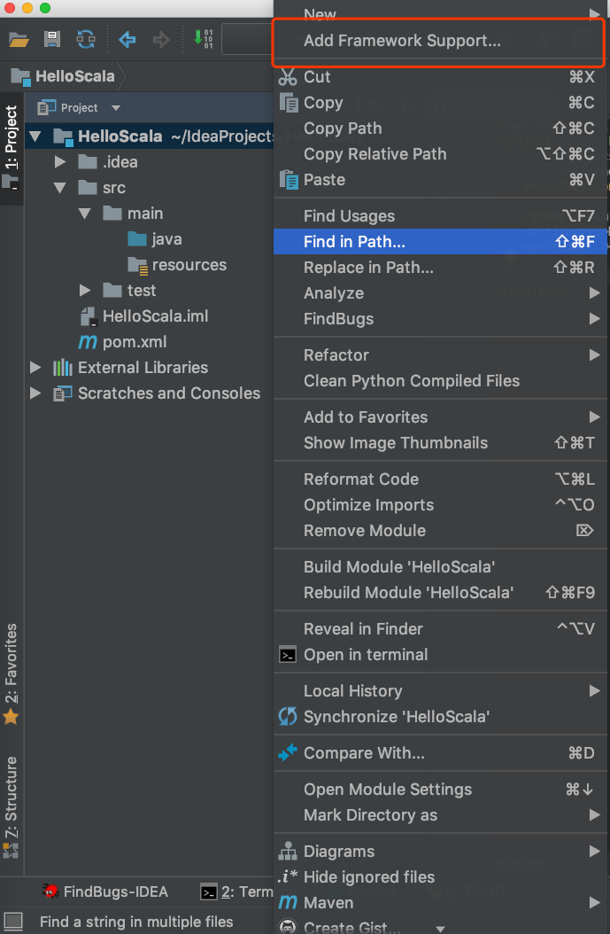The height and width of the screenshot is (934, 610).
Task: Click the Synchronize toolbar icon
Action: [x=86, y=40]
